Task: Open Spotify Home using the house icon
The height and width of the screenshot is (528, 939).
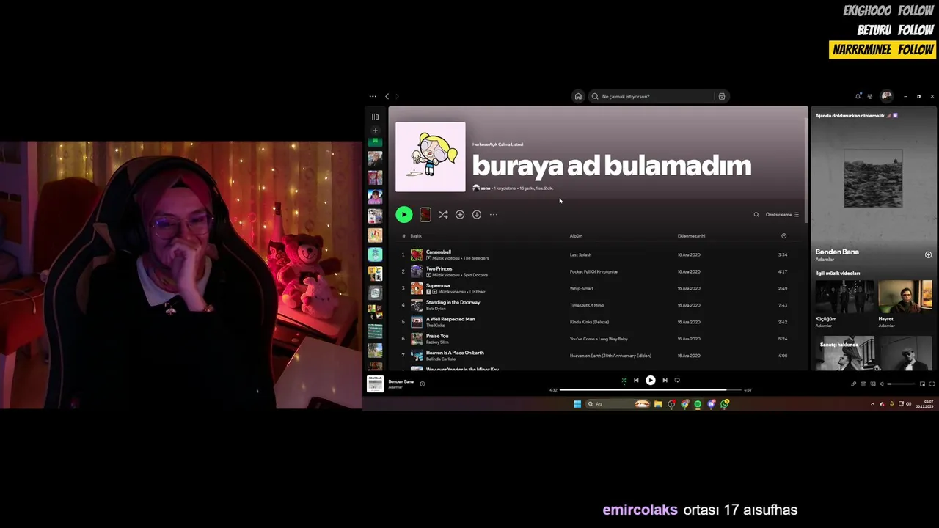Action: (578, 96)
